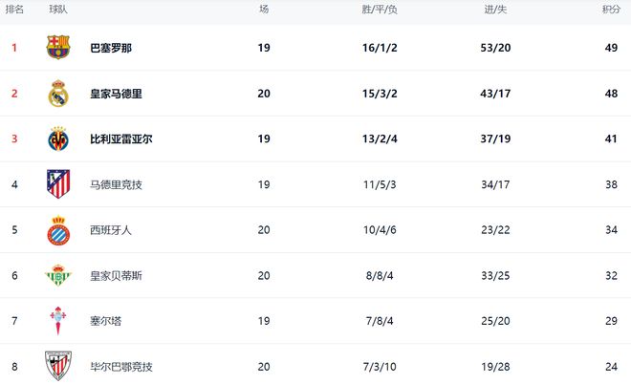Click the 排名 column header
631x384 pixels.
coord(14,10)
